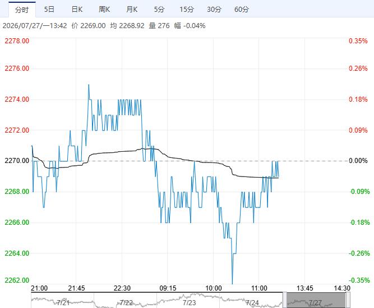Select the 5分 interval tab
374x308 pixels.
pos(159,10)
